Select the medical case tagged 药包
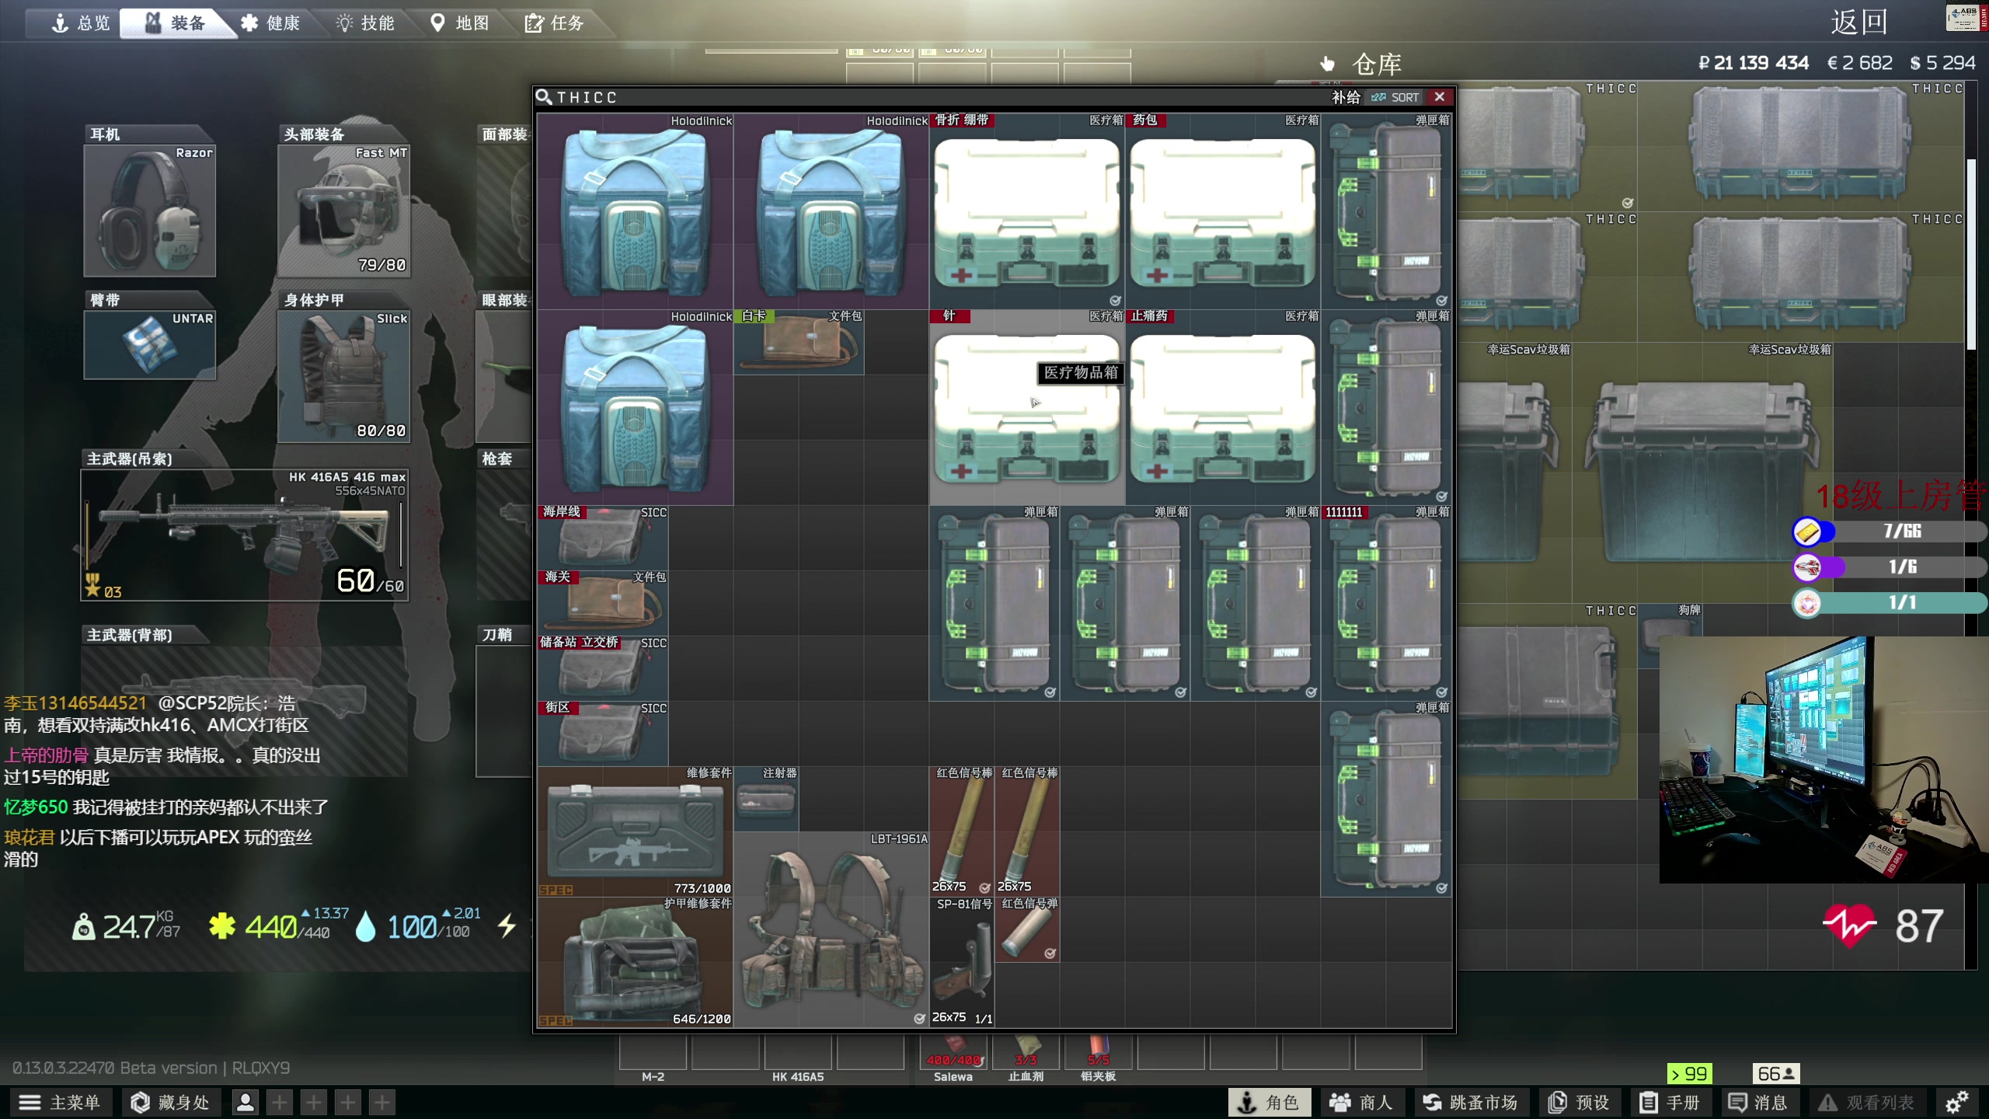The height and width of the screenshot is (1119, 1989). pos(1222,211)
